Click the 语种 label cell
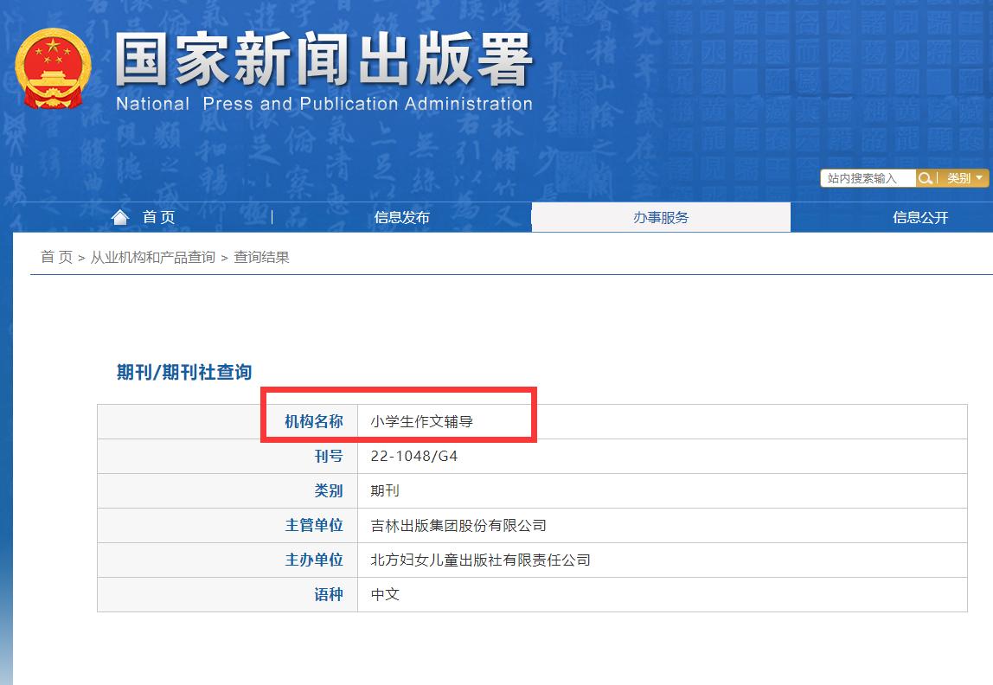Image resolution: width=993 pixels, height=685 pixels. coord(227,594)
